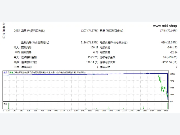Image resolution: width=180 pixels, height=135 pixels.
Task: Select the x-axis label "996"
Action: 56,111
